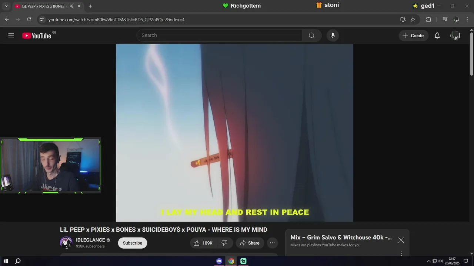This screenshot has height=266, width=474.
Task: Open the media control icon in Chrome toolbar
Action: pos(445,20)
